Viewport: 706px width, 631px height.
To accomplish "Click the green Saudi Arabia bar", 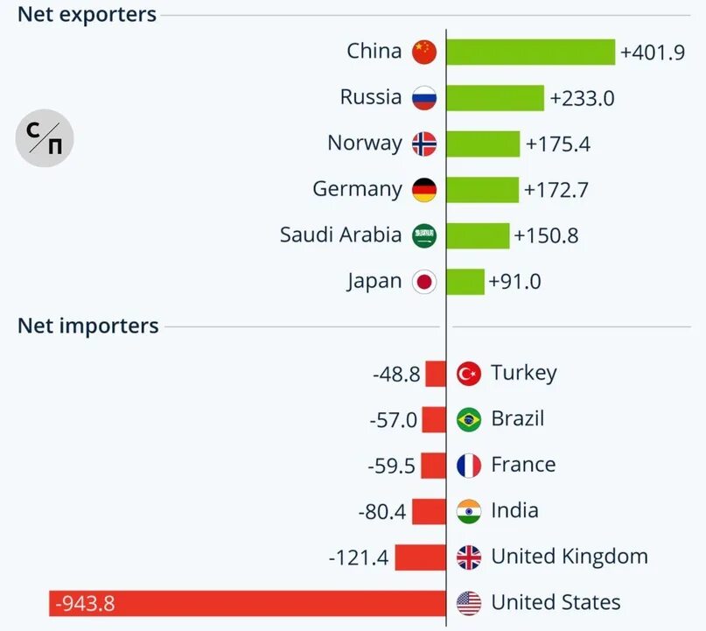I will pos(479,235).
